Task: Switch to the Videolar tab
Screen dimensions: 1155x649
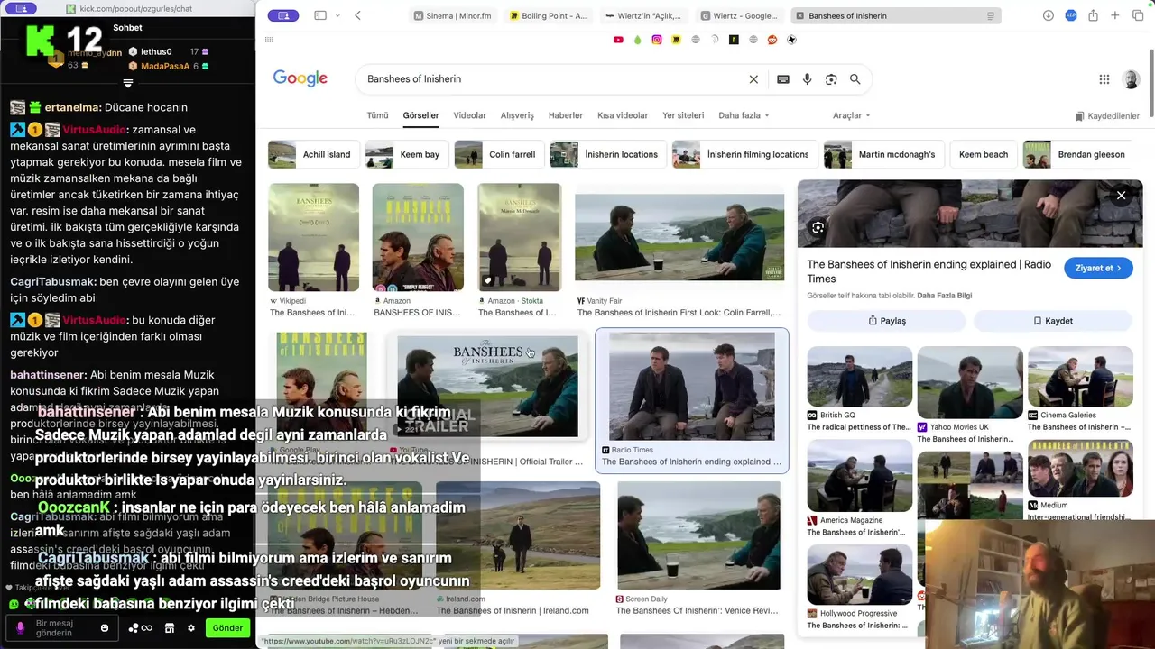Action: tap(469, 115)
